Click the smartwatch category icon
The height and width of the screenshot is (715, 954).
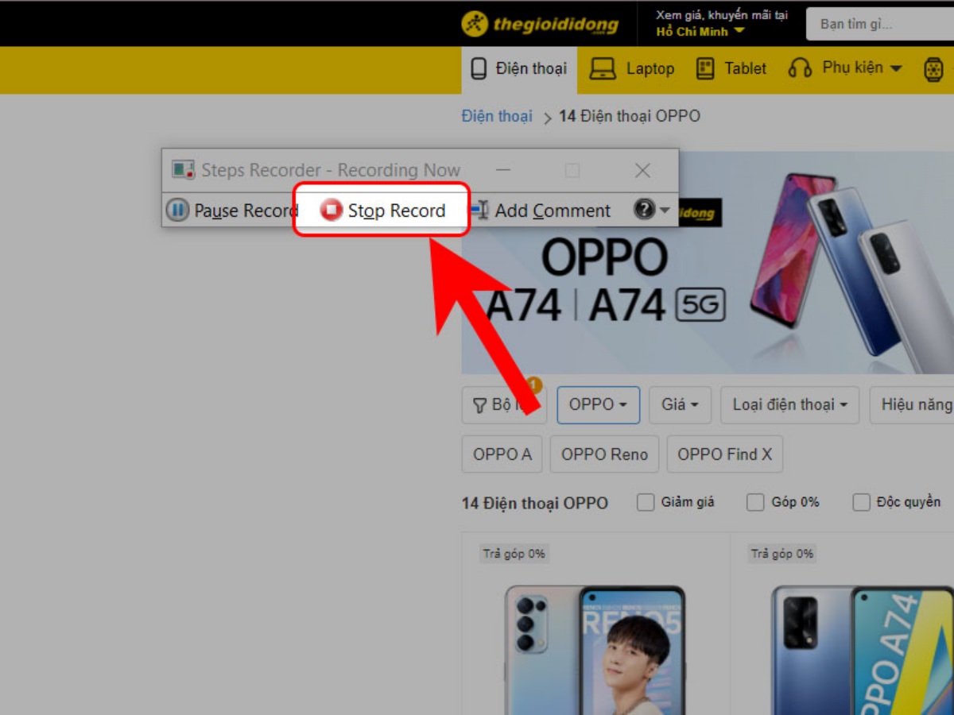pyautogui.click(x=933, y=70)
